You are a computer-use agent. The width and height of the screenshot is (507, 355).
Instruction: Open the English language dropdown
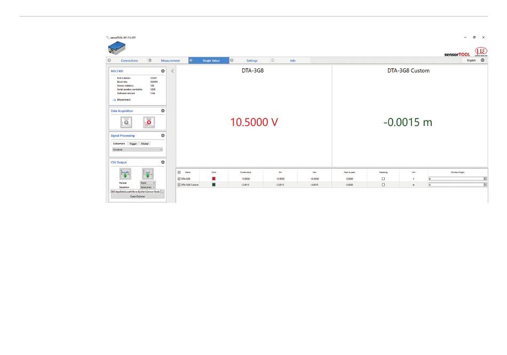[x=476, y=60]
